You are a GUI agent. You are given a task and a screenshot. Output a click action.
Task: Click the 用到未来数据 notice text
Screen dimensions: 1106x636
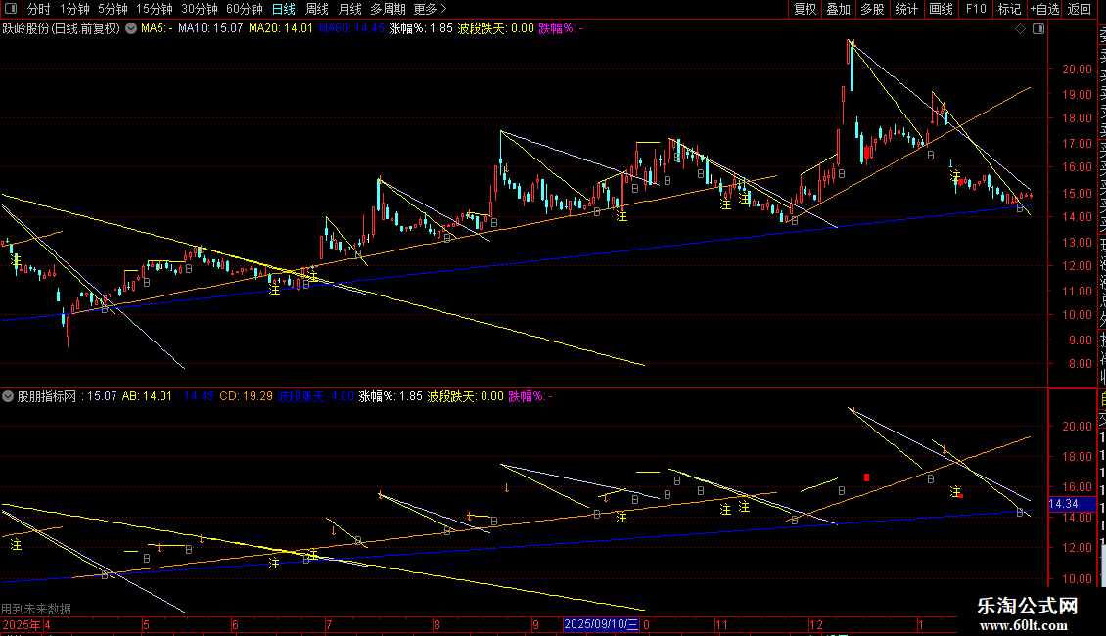(36, 609)
